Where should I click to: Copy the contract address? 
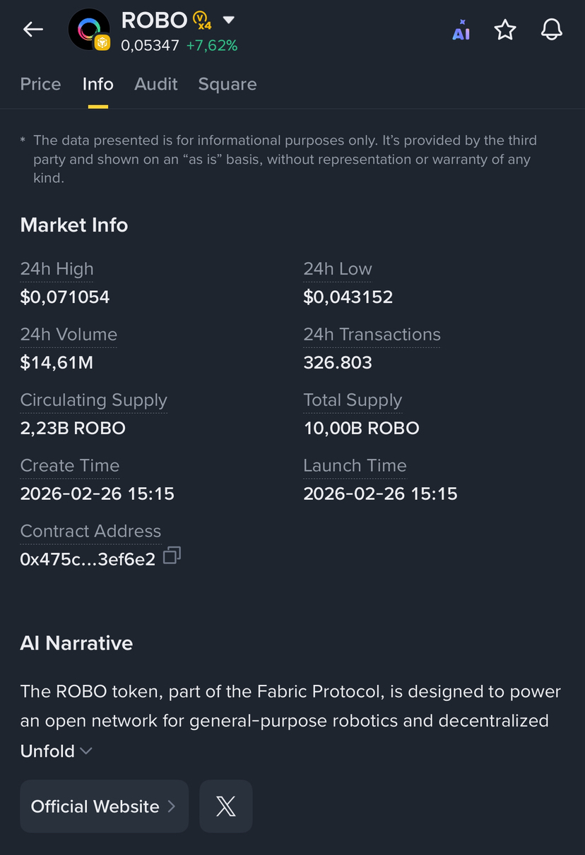[172, 556]
